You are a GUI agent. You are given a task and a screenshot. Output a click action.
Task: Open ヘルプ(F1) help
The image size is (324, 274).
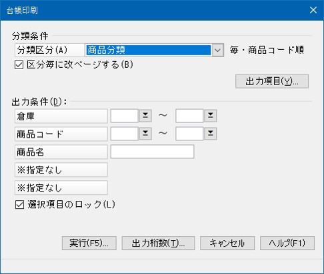287,243
